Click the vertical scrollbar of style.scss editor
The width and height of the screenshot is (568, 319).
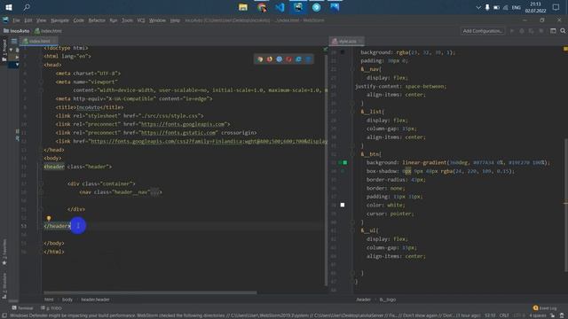(566, 205)
